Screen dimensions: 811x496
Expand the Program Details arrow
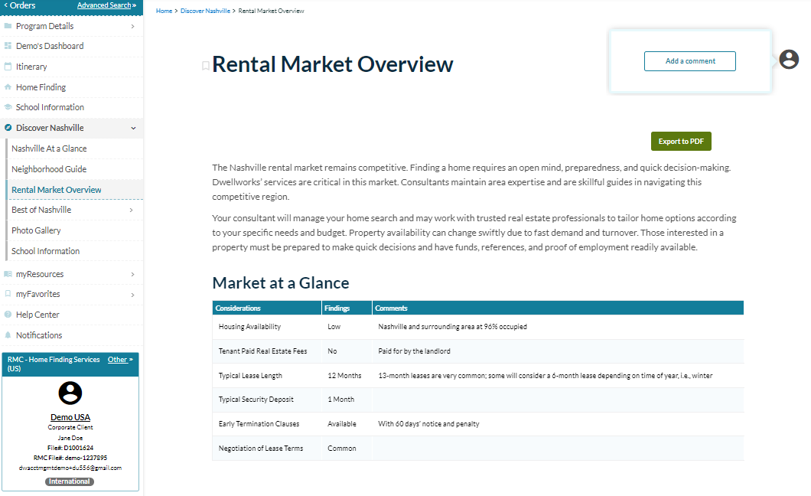(x=132, y=26)
